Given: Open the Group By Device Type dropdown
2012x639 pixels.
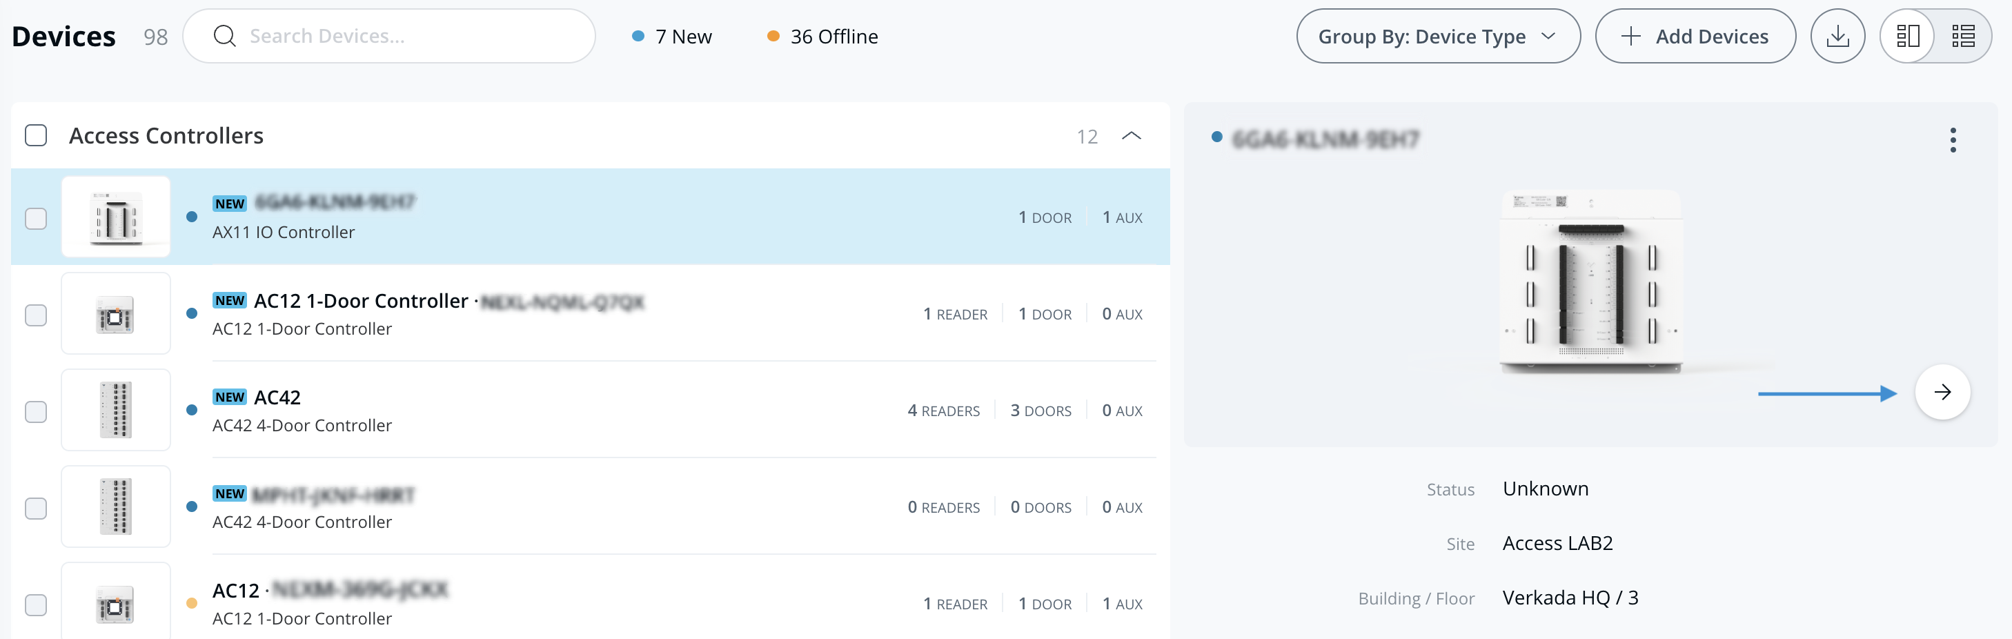Looking at the screenshot, I should pyautogui.click(x=1437, y=36).
